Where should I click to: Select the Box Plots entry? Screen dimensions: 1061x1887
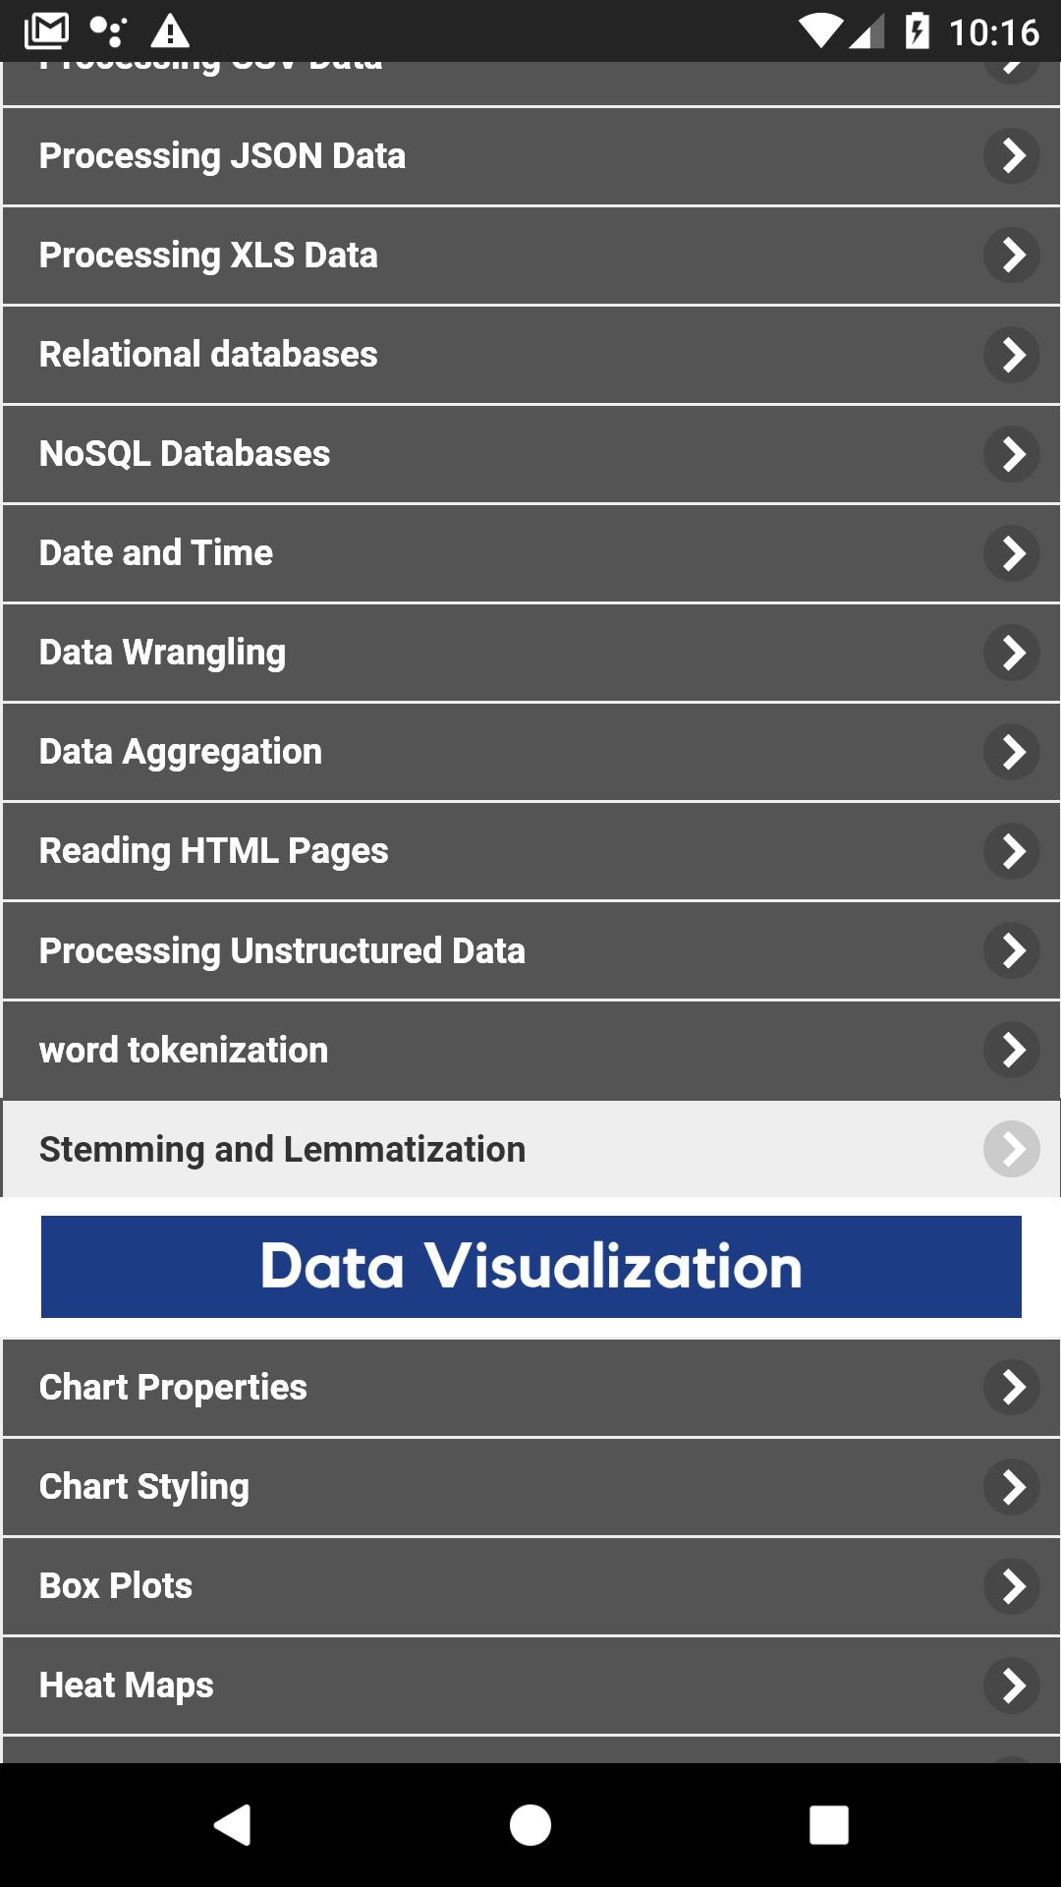point(530,1586)
